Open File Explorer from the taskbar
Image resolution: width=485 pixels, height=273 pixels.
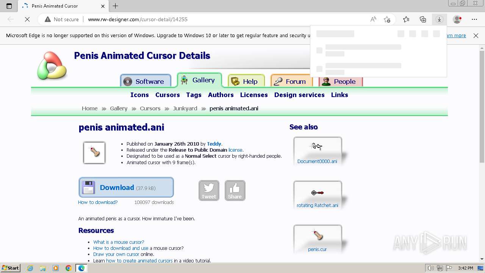coord(43,268)
